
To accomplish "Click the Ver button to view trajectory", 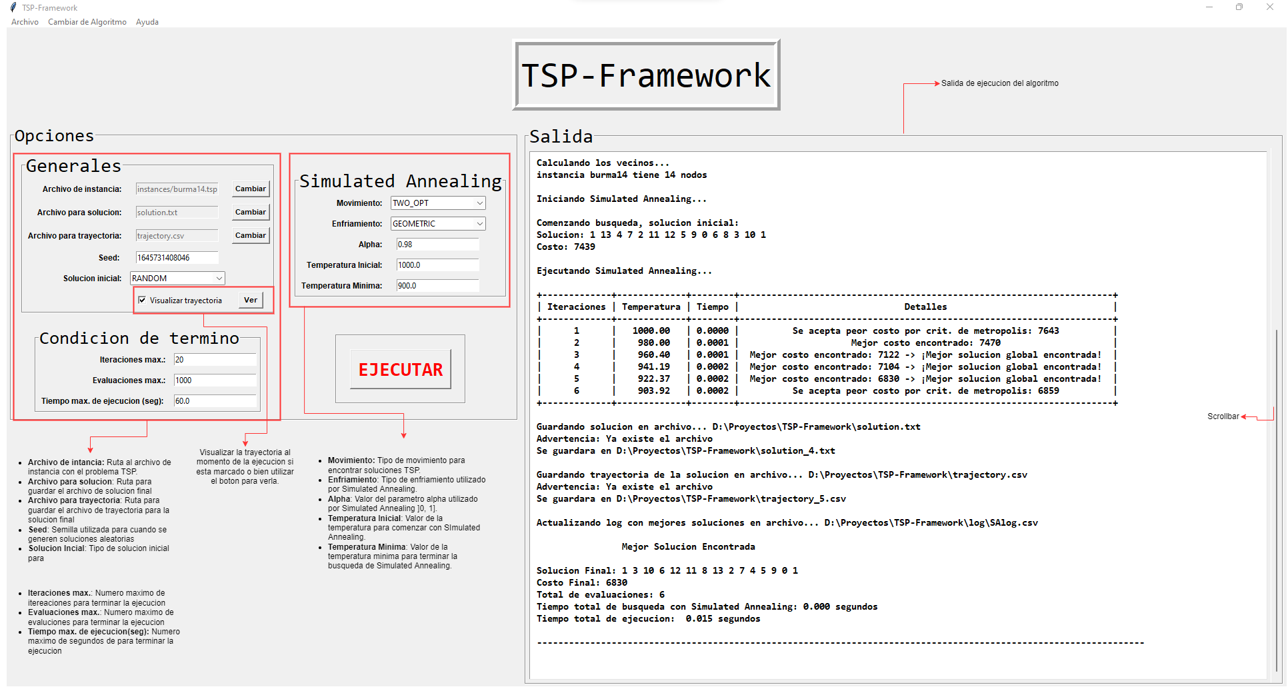I will 250,300.
